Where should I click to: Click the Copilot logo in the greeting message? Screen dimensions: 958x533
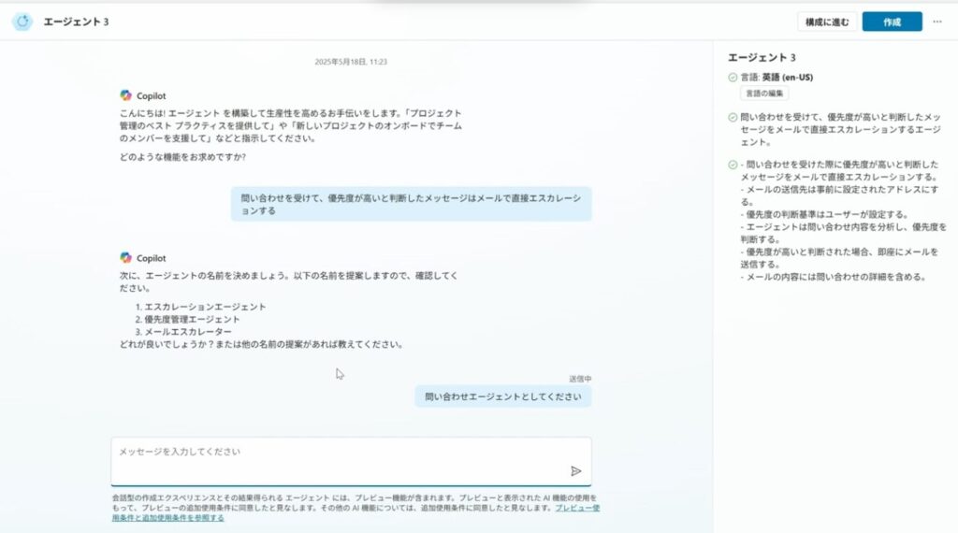tap(125, 94)
